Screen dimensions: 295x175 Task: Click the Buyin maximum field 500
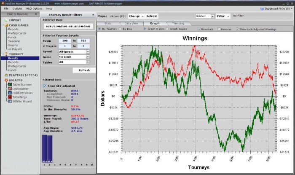click(x=83, y=40)
